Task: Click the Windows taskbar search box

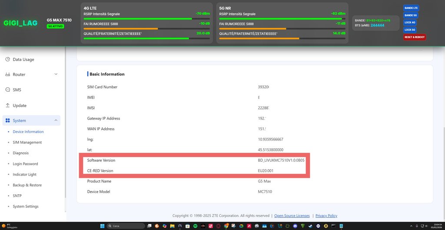Action: tap(126, 226)
